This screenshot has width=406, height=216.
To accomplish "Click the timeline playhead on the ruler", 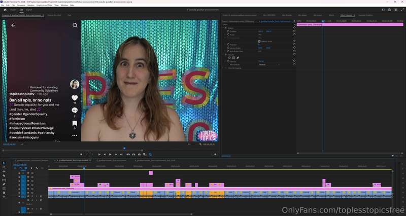I will click(x=84, y=168).
